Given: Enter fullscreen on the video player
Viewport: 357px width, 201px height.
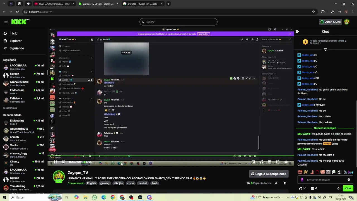Looking at the screenshot, I should click(278, 162).
